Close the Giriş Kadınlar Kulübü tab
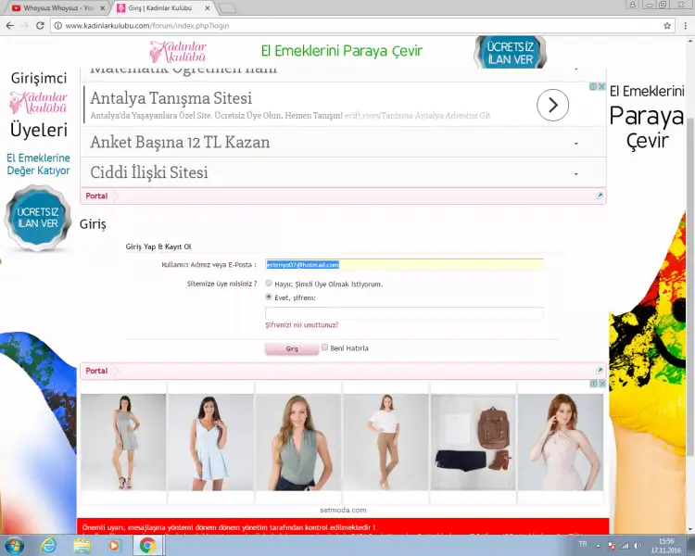695x556 pixels. (207, 8)
